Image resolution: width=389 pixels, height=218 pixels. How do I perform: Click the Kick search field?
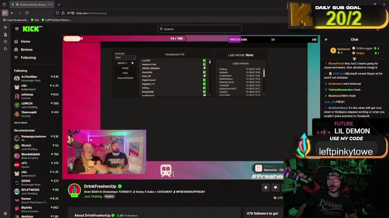(200, 29)
